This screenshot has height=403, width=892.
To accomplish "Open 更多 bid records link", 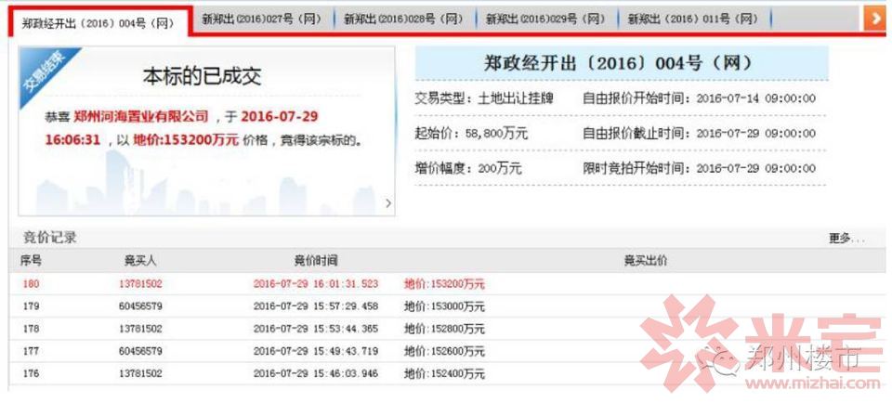I will pyautogui.click(x=846, y=239).
